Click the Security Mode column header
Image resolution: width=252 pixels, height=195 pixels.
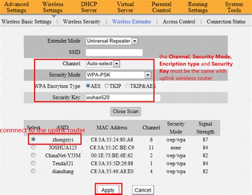(x=175, y=128)
